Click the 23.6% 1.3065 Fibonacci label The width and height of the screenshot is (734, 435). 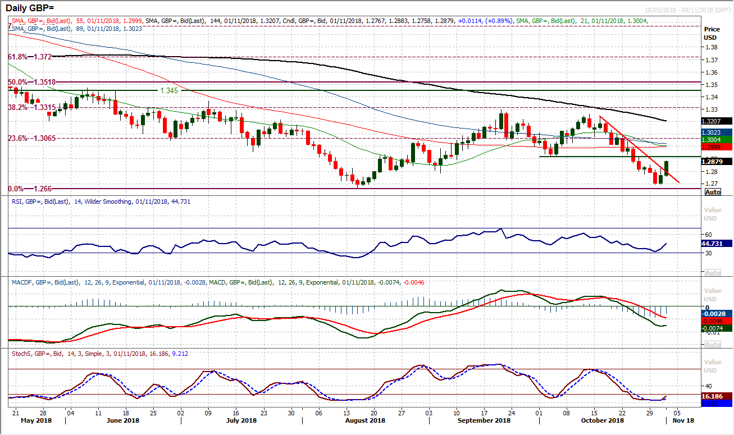31,138
